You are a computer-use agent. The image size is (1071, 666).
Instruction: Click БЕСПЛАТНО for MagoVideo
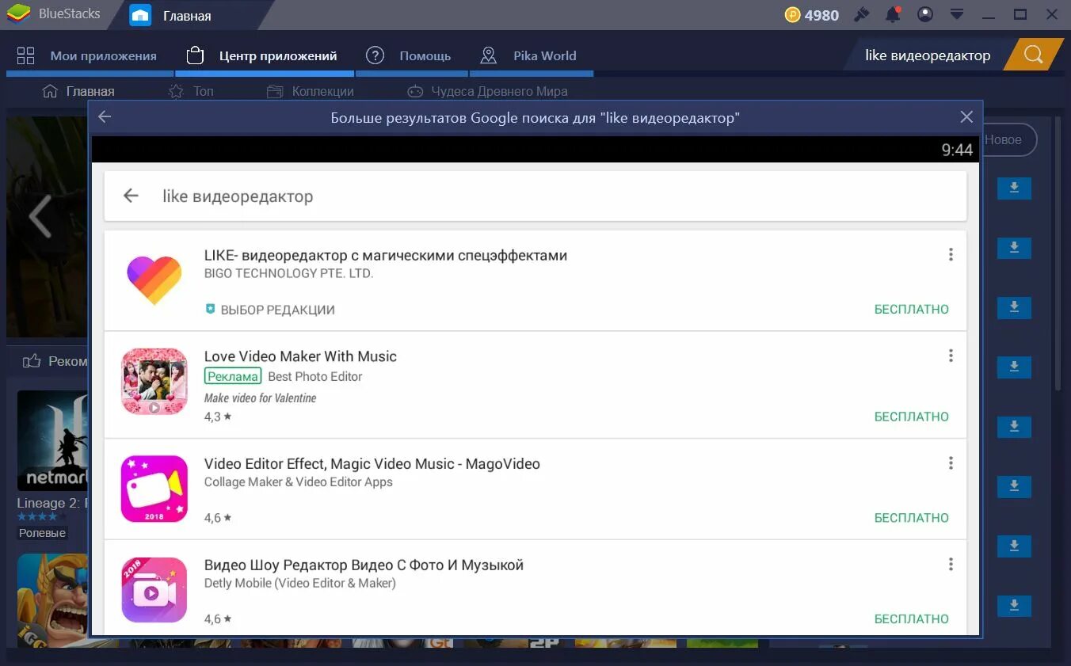[x=912, y=518]
